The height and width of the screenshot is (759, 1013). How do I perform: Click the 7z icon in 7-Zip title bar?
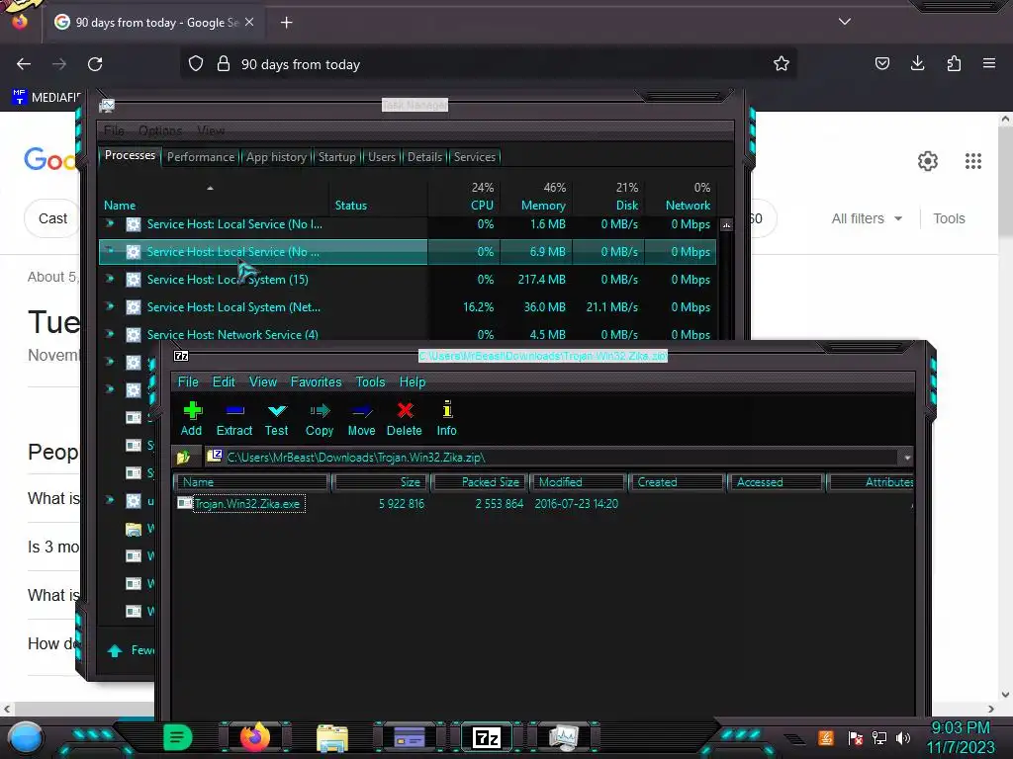[182, 356]
